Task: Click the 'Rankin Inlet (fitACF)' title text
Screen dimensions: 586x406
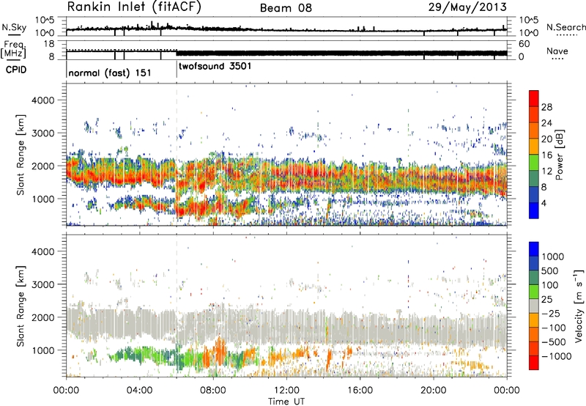Action: [x=134, y=7]
